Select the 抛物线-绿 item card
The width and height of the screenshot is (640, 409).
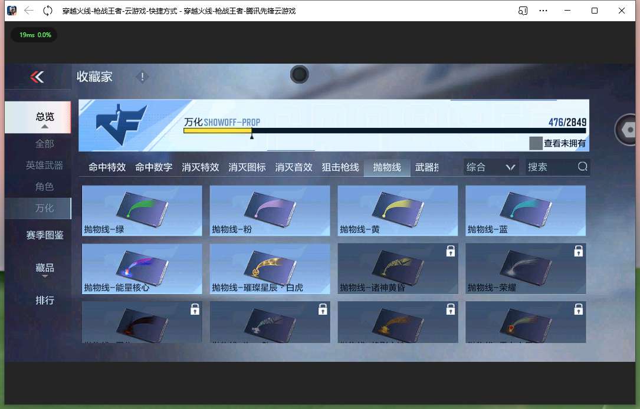point(142,211)
